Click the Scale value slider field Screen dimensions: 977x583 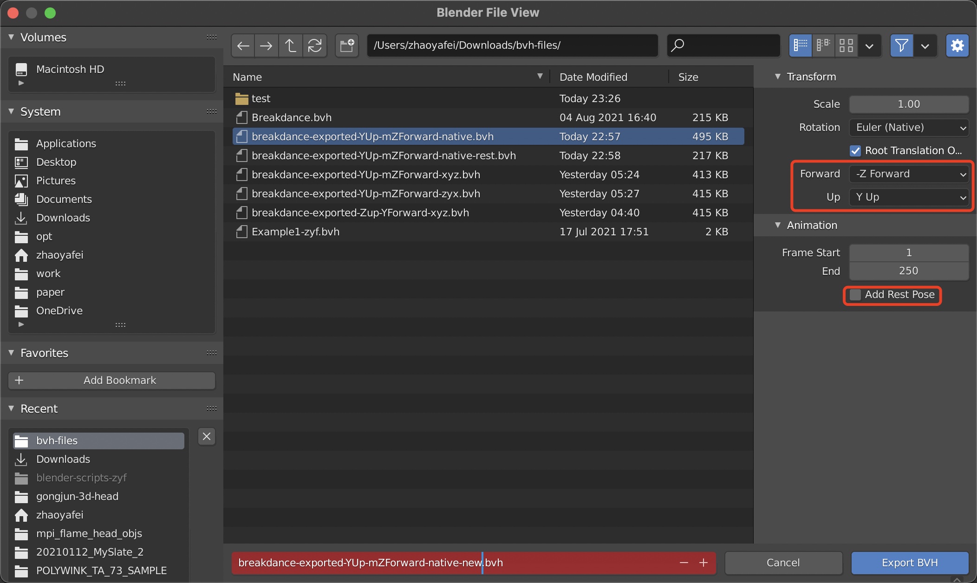pyautogui.click(x=909, y=104)
